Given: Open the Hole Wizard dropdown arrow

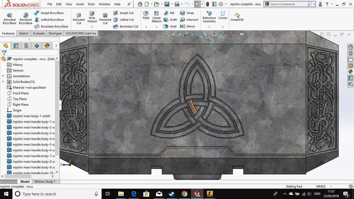Looking at the screenshot, I should pyautogui.click(x=92, y=27).
